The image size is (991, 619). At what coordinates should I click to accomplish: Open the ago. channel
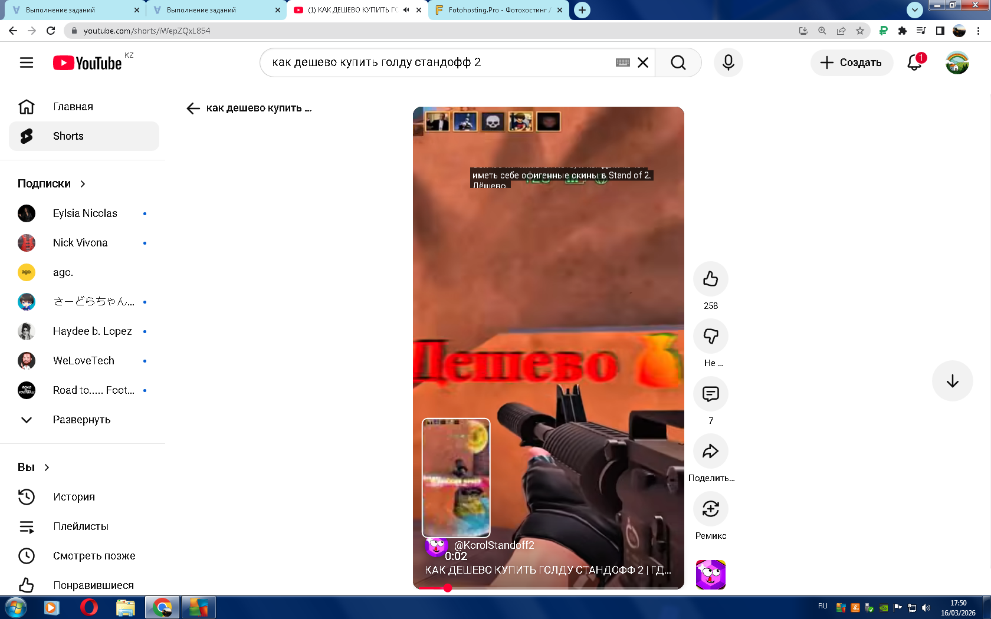(84, 272)
